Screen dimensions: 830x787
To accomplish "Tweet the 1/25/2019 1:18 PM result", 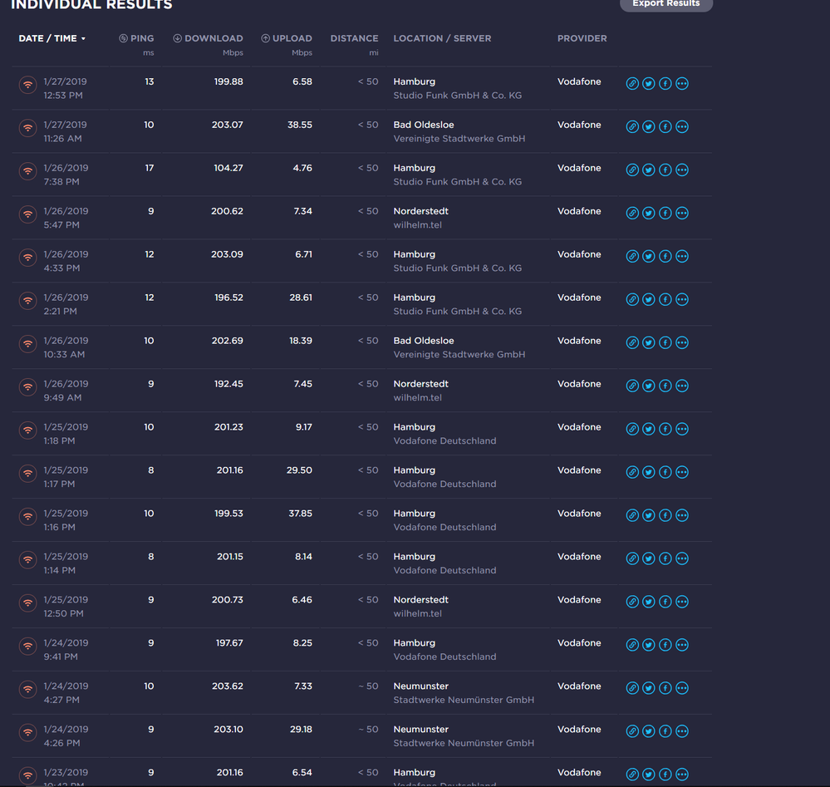I will pos(648,429).
